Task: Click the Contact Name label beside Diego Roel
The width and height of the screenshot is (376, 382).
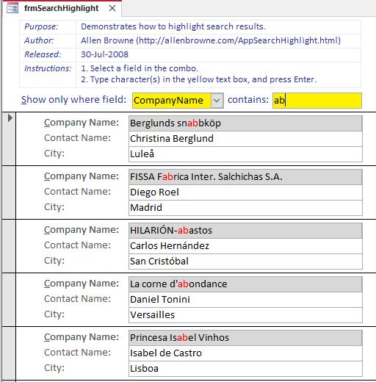Action: pyautogui.click(x=78, y=192)
